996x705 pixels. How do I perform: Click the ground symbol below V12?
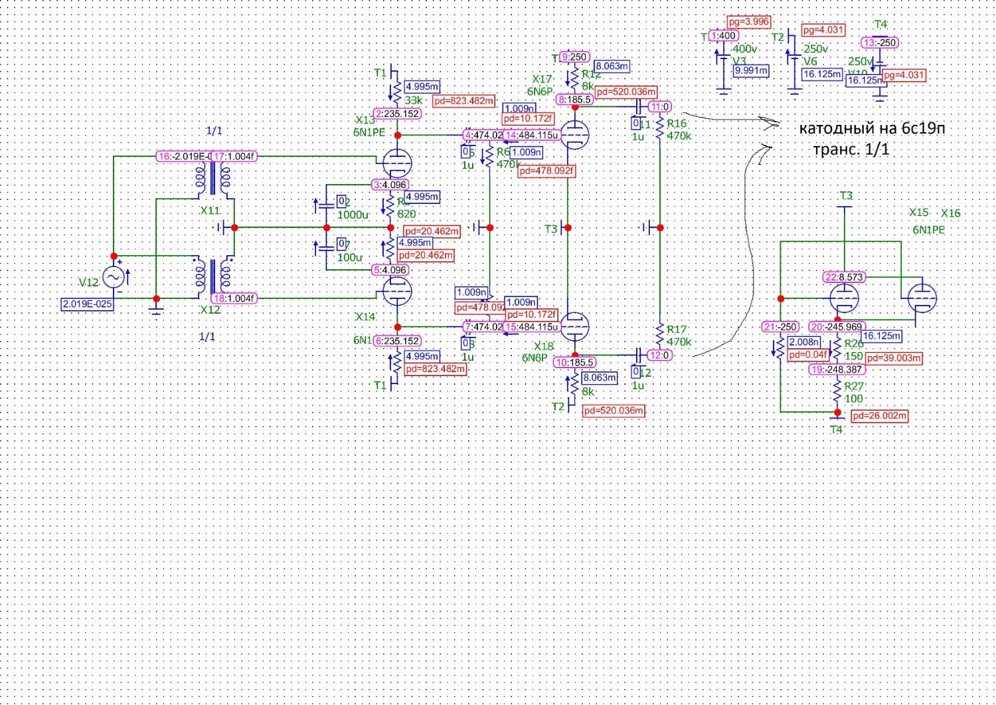156,309
